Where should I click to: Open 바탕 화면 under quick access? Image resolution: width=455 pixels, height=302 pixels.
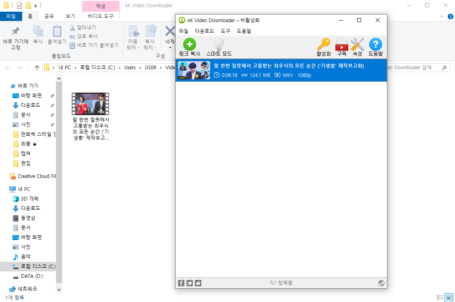31,95
